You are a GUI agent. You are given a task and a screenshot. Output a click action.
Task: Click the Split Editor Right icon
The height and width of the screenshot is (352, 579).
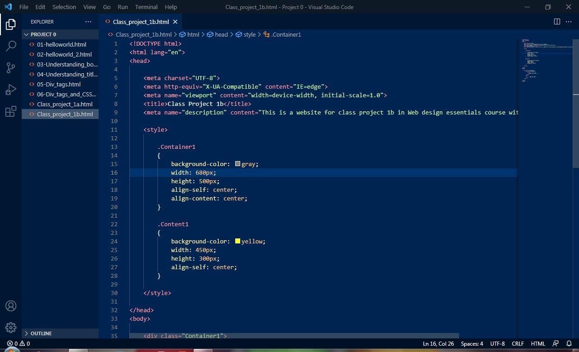[557, 22]
